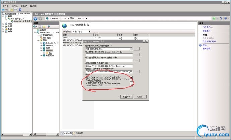231x140 pixels.
Task: Click the Connections pane horizontal scrollbar
Action: 46,134
